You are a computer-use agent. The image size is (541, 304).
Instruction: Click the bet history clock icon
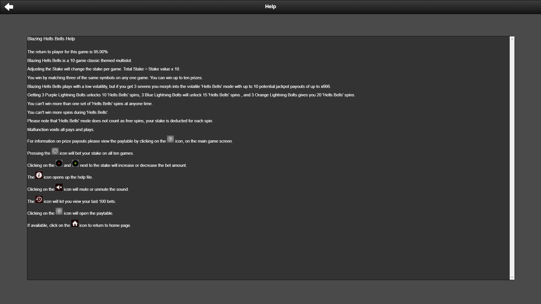[x=39, y=199]
